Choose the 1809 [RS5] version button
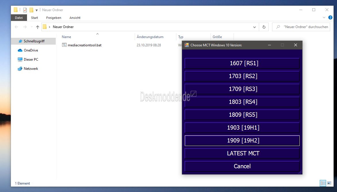The image size is (337, 192). [x=242, y=114]
